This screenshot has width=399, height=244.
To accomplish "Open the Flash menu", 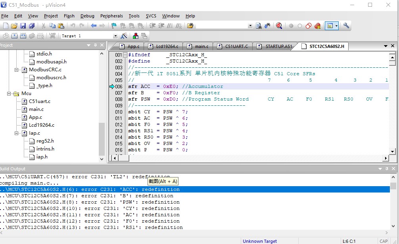I will point(69,16).
